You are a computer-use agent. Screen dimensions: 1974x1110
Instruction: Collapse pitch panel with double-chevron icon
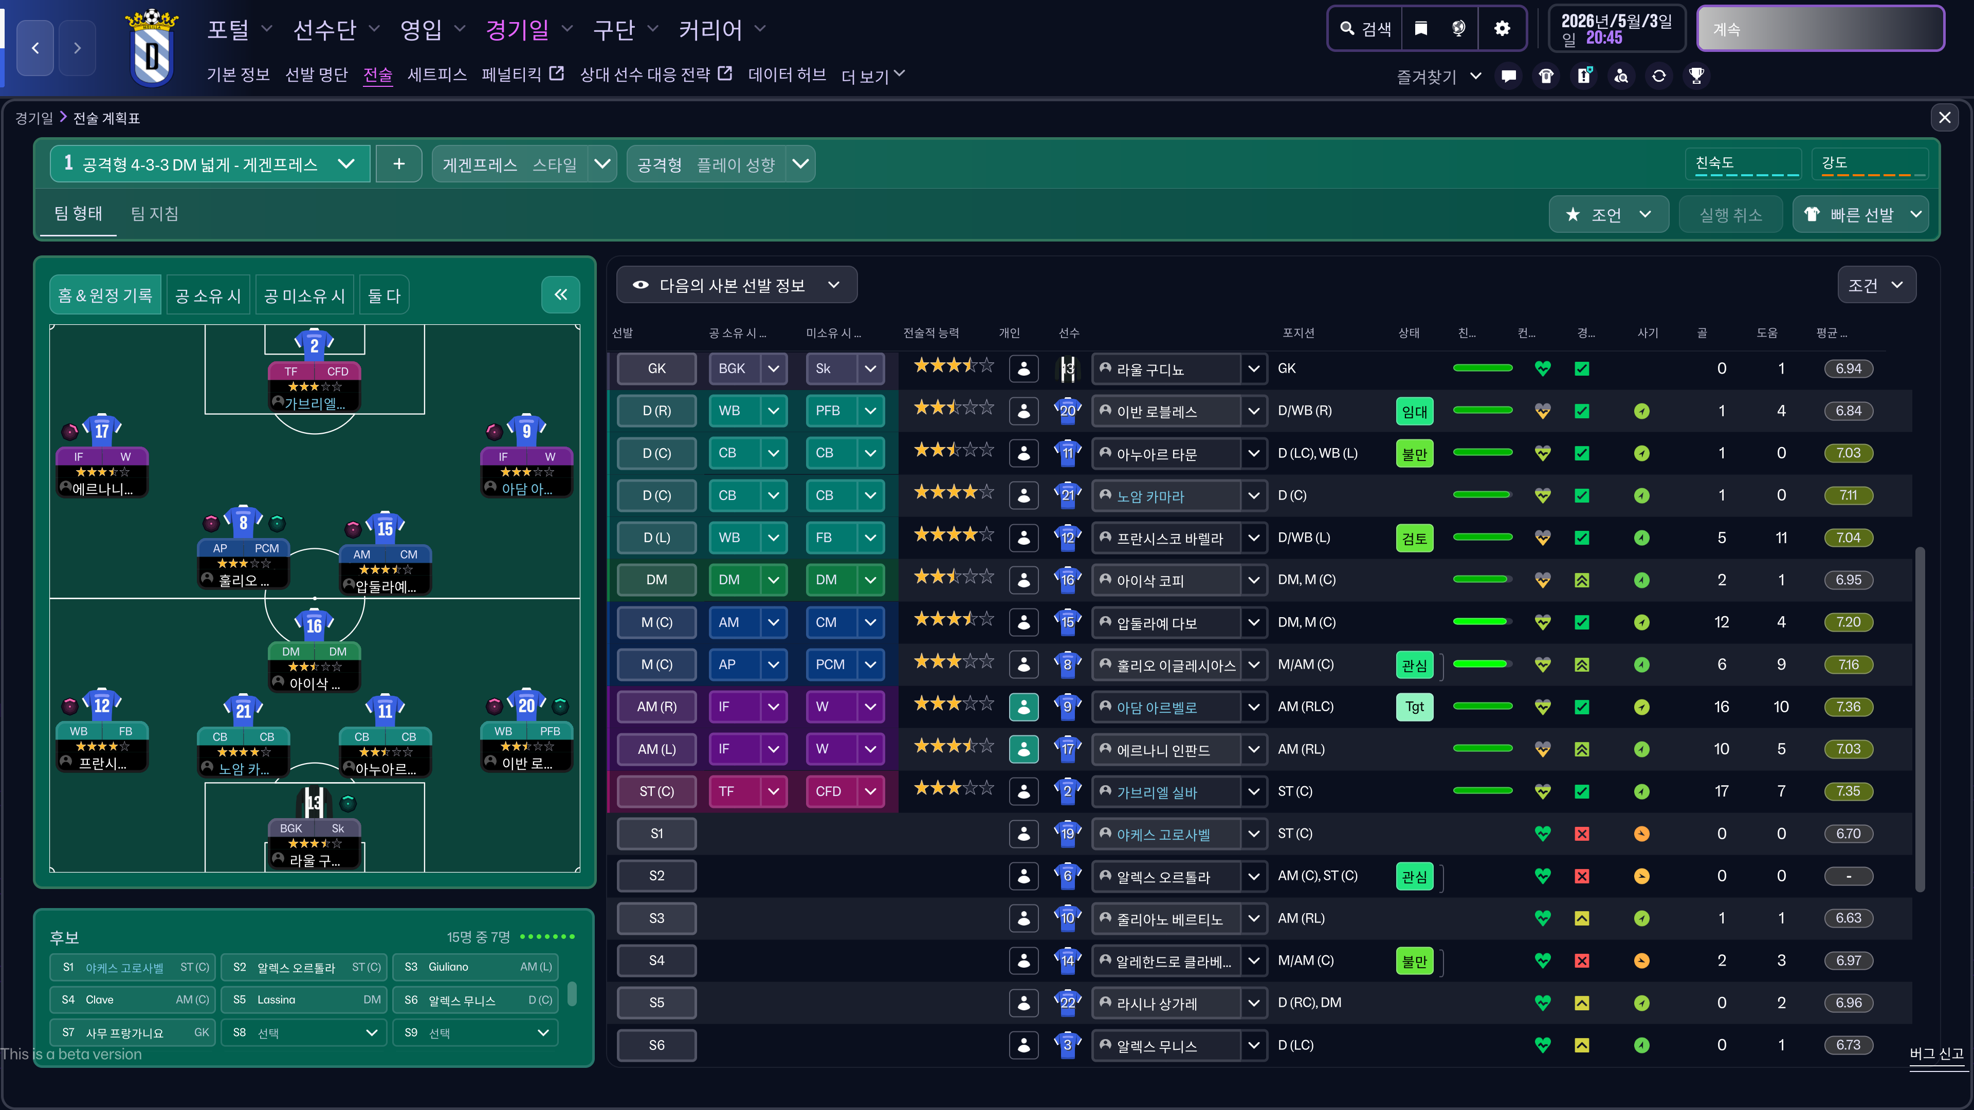560,295
